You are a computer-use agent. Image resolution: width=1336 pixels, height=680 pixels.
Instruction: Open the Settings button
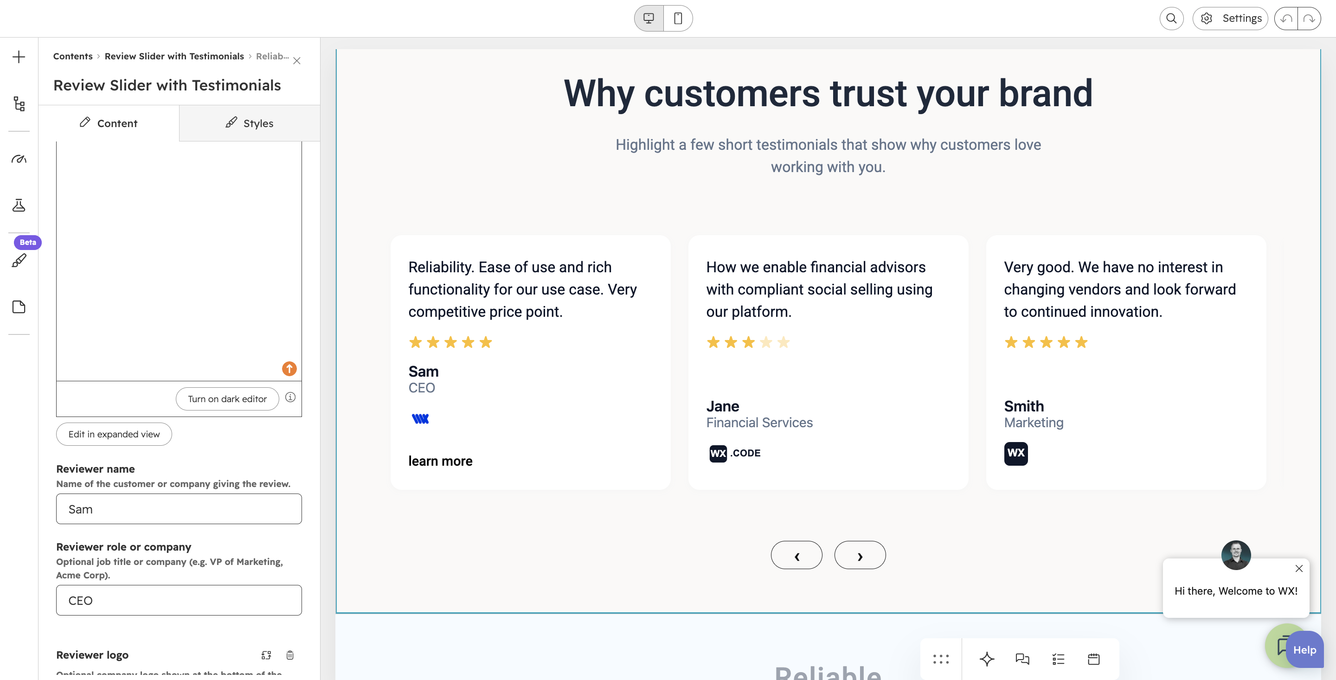click(1230, 19)
